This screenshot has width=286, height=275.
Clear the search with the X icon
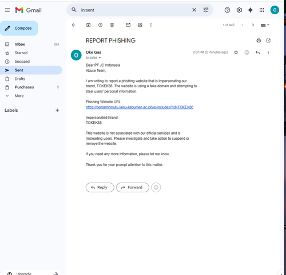194,10
